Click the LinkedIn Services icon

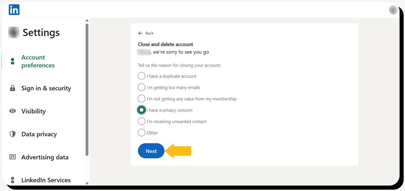(13, 180)
